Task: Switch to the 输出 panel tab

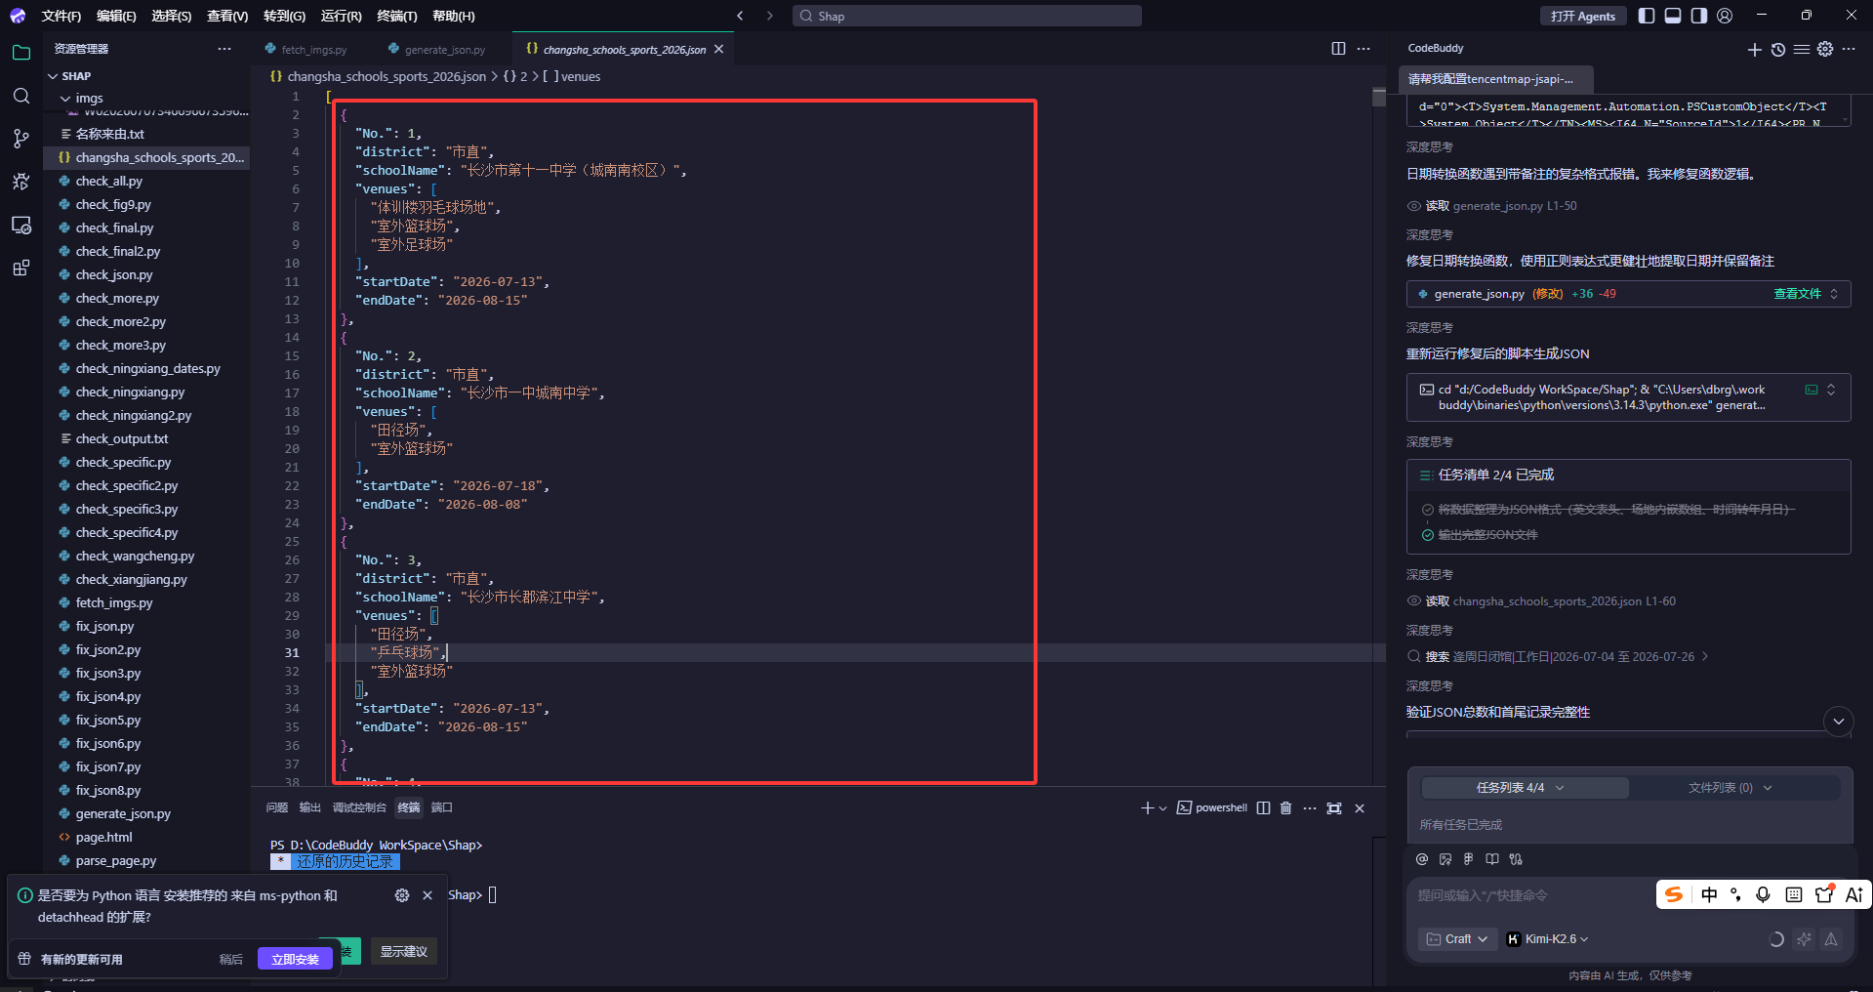Action: (309, 807)
